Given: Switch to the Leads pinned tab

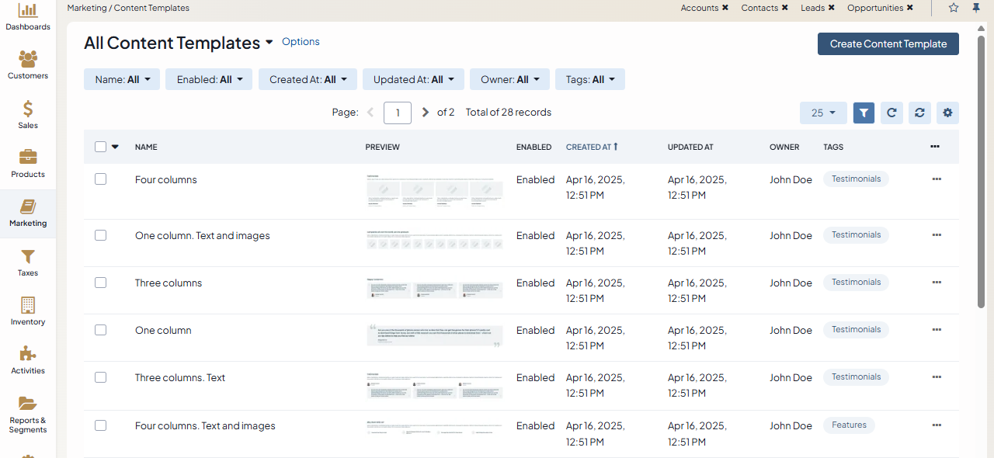Looking at the screenshot, I should pyautogui.click(x=812, y=8).
